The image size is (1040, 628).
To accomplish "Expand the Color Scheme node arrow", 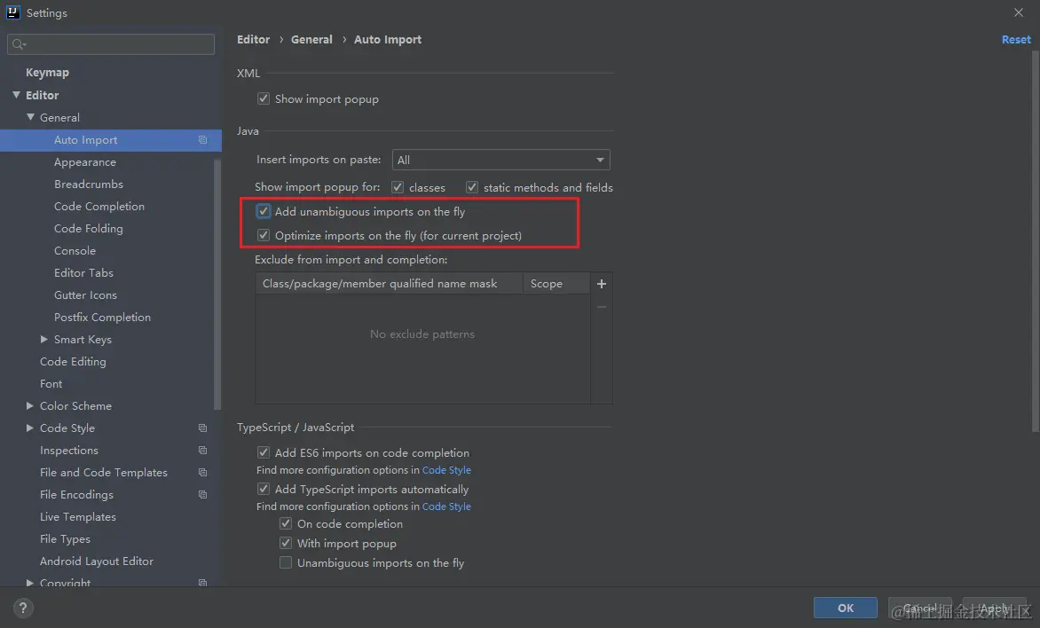I will coord(30,405).
